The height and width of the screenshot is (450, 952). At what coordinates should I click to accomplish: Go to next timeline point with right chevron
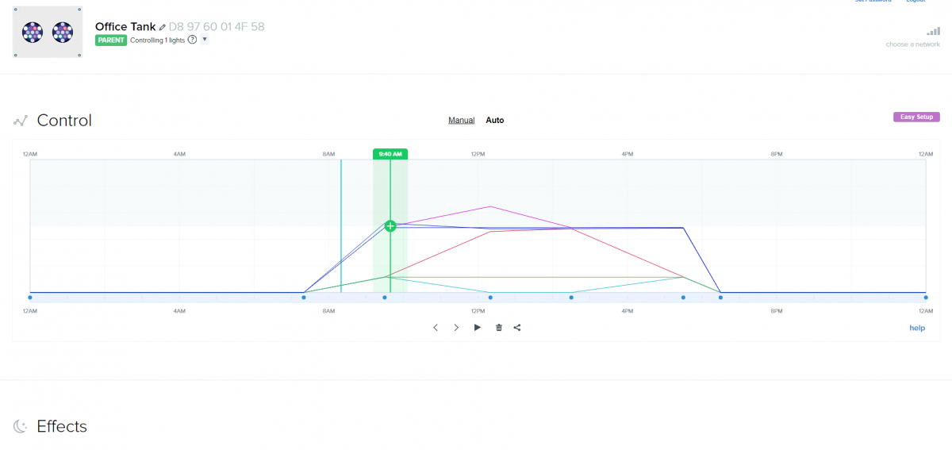point(456,328)
